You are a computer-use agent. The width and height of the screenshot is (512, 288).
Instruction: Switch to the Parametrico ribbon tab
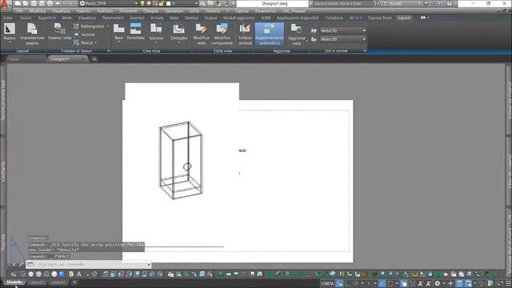(x=113, y=18)
